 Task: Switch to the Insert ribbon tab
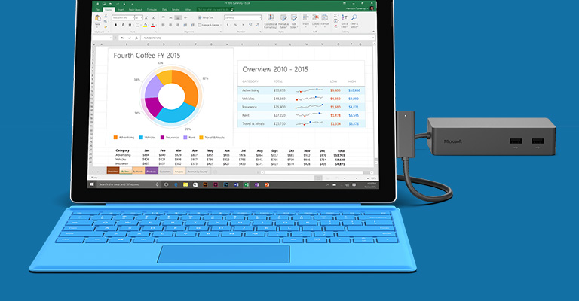pos(121,10)
